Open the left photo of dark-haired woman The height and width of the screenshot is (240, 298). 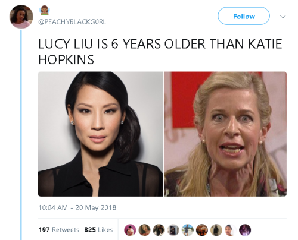100,134
